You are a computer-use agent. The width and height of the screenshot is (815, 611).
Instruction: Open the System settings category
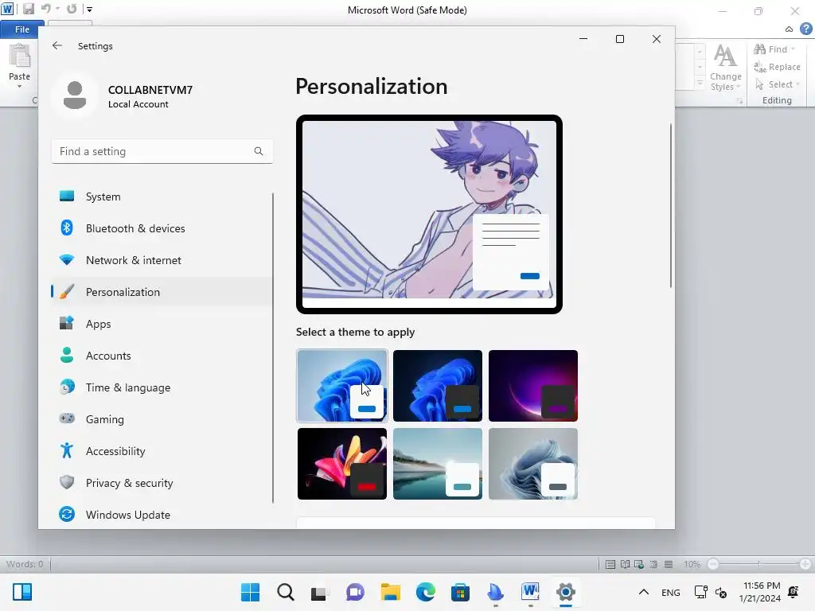(162, 197)
